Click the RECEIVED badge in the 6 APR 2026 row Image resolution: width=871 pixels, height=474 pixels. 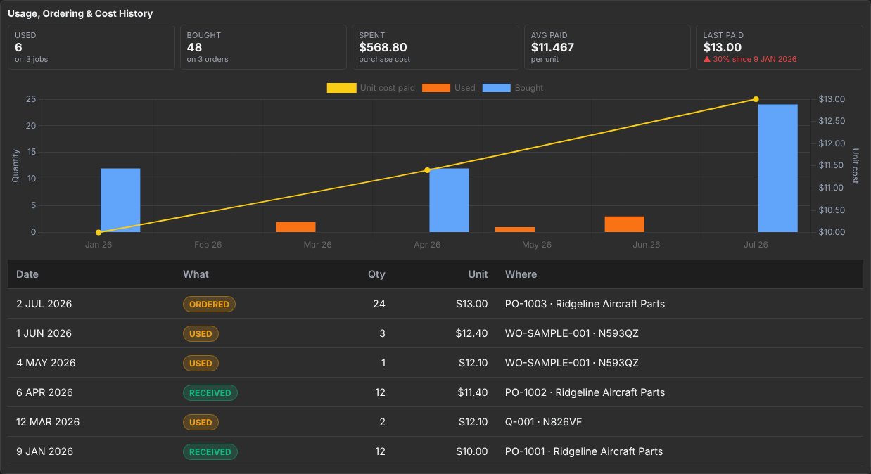[210, 392]
